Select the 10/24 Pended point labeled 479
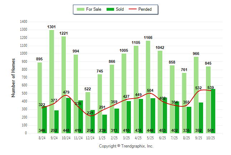This screenshot has height=155, width=231. 66,95
